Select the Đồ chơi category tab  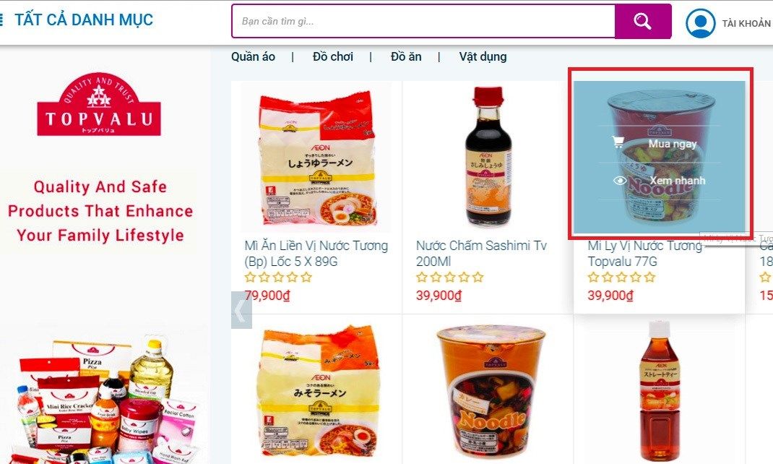coord(333,56)
